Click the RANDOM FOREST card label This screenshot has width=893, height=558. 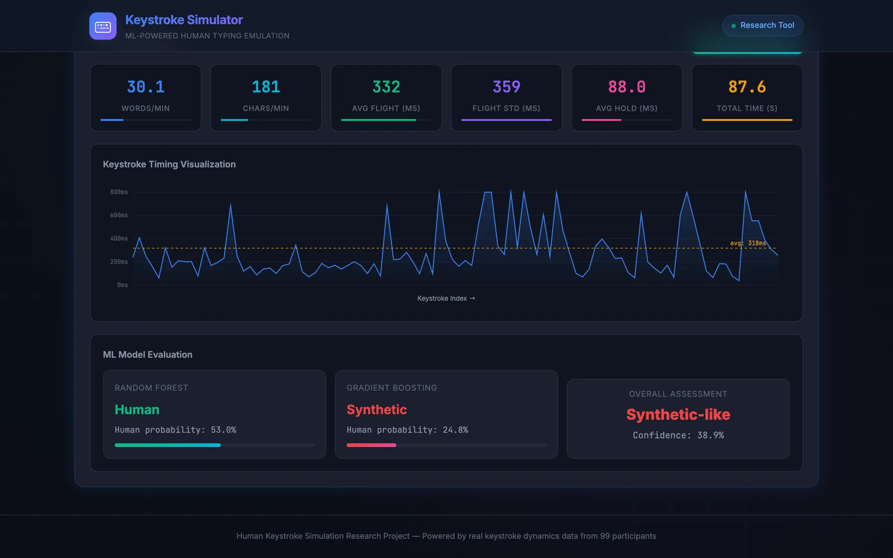coord(151,388)
